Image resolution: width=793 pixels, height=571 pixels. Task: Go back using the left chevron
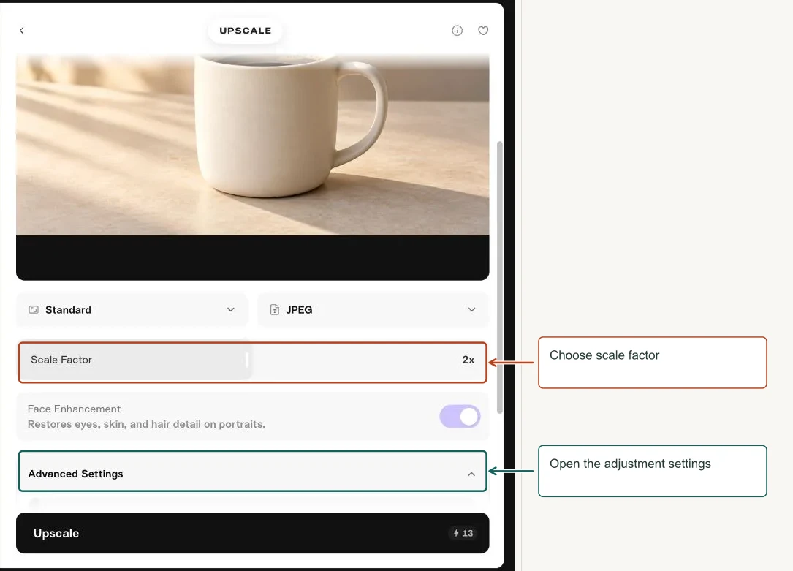point(22,31)
